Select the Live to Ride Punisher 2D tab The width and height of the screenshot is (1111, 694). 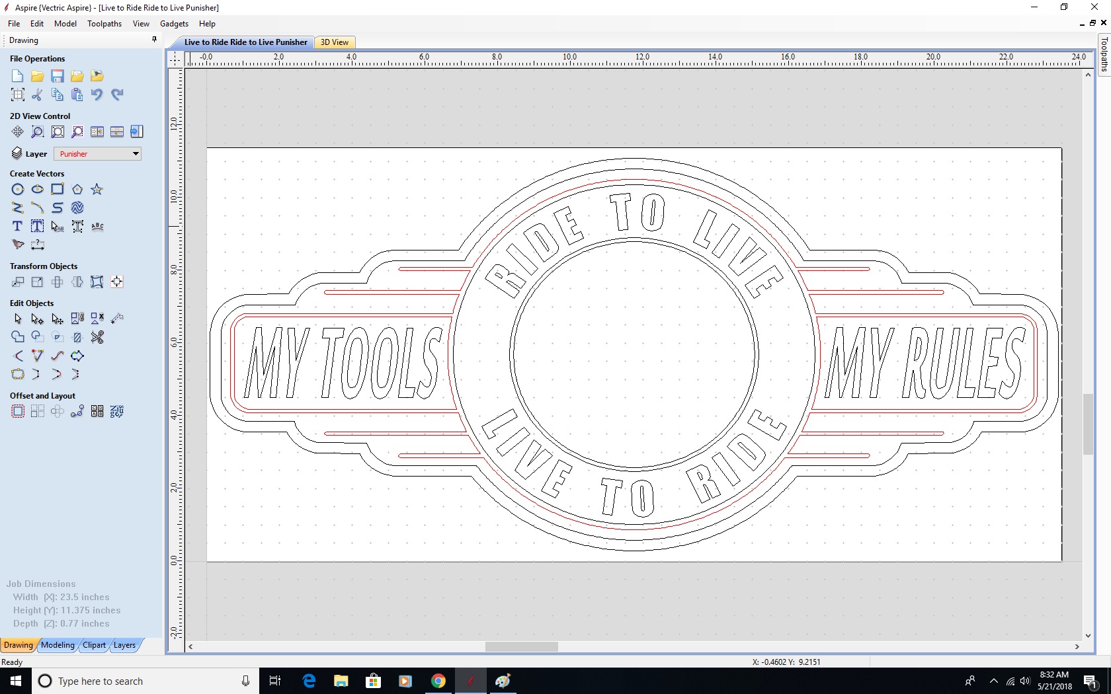[245, 42]
